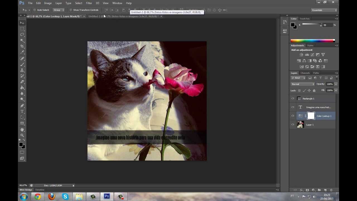
Task: Select the Healing Brush tool
Action: pyautogui.click(x=22, y=59)
